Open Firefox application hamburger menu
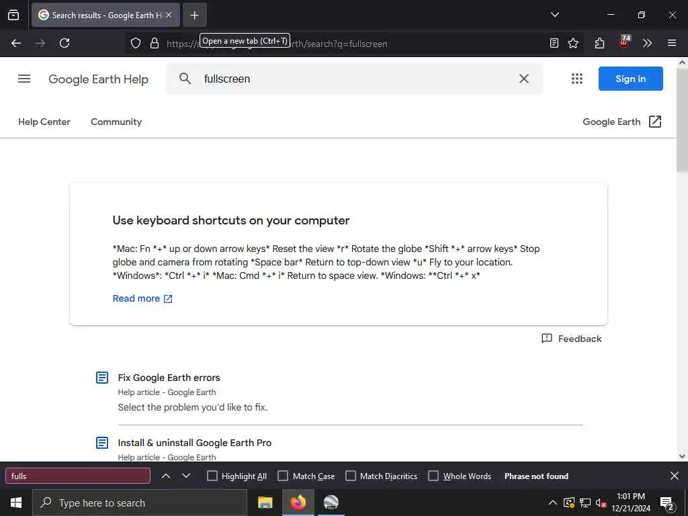688x516 pixels. pyautogui.click(x=671, y=43)
